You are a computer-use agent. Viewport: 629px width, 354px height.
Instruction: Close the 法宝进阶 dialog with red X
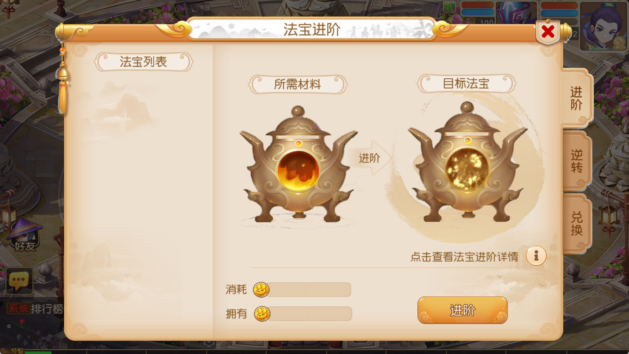(x=548, y=32)
